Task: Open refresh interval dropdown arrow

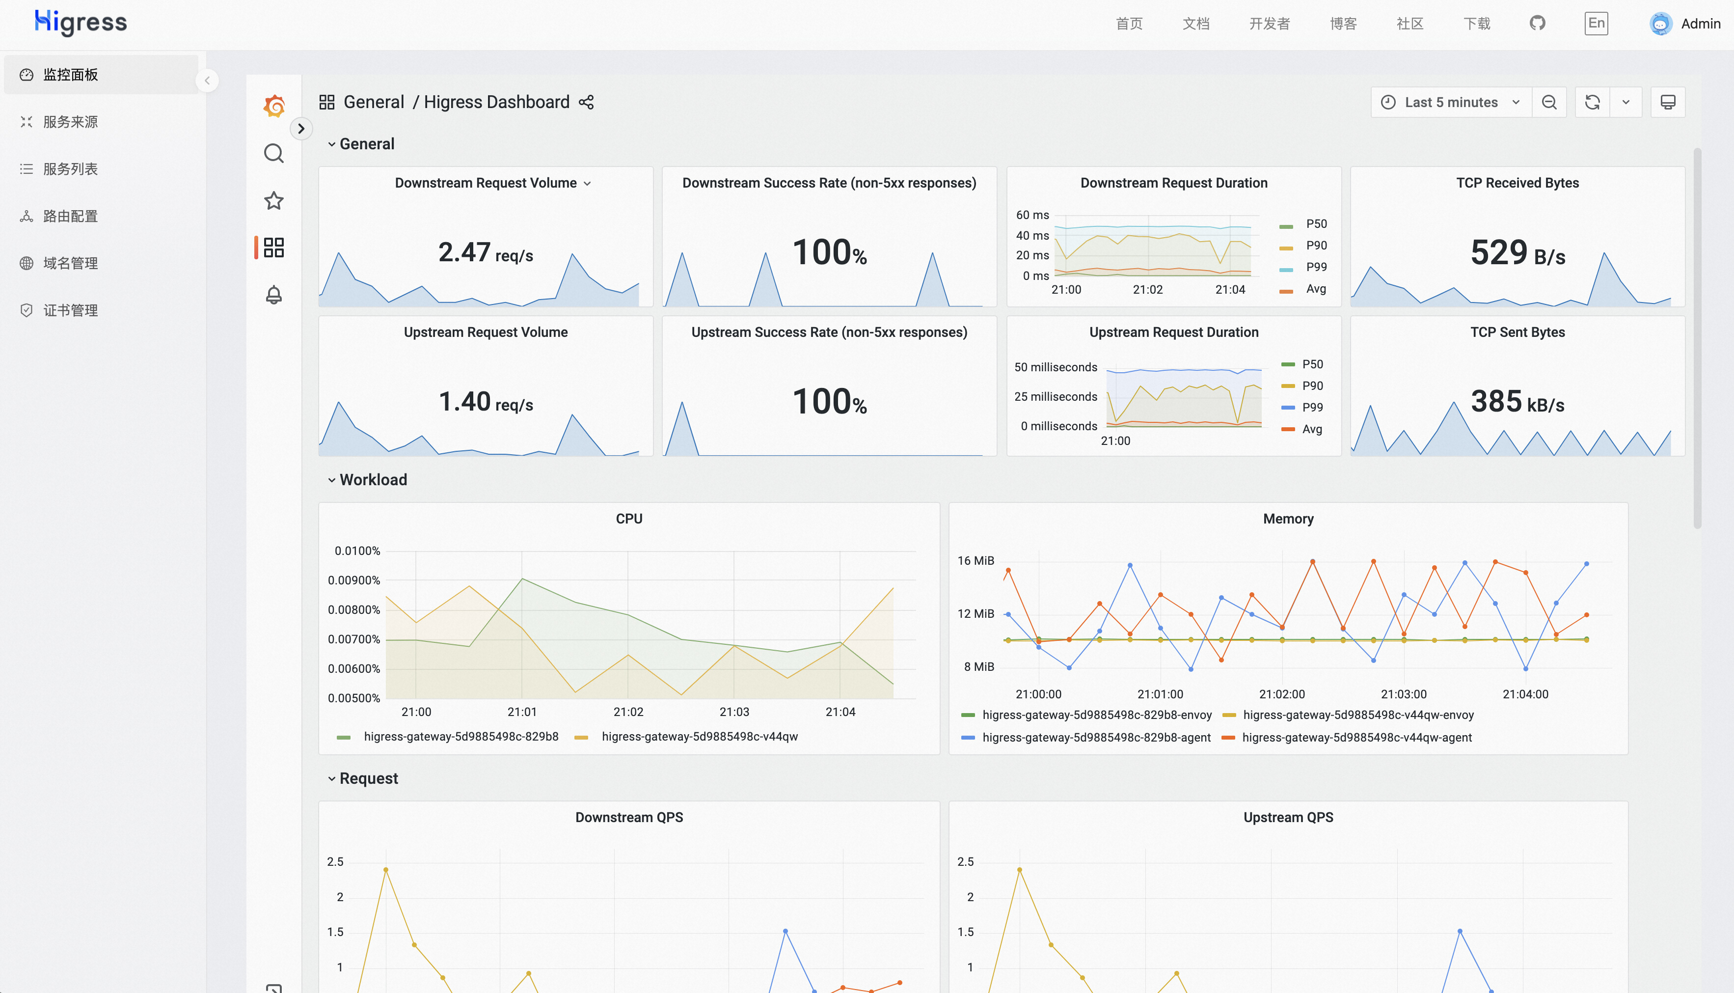Action: 1626,102
